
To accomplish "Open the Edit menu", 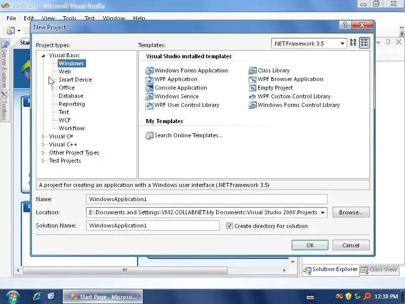I will click(29, 18).
